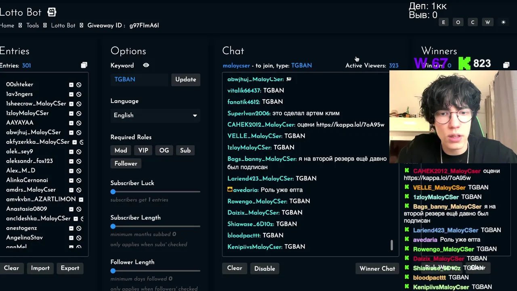Ban entry 1av3ngers with block icon
This screenshot has width=517, height=291.
pos(79,95)
